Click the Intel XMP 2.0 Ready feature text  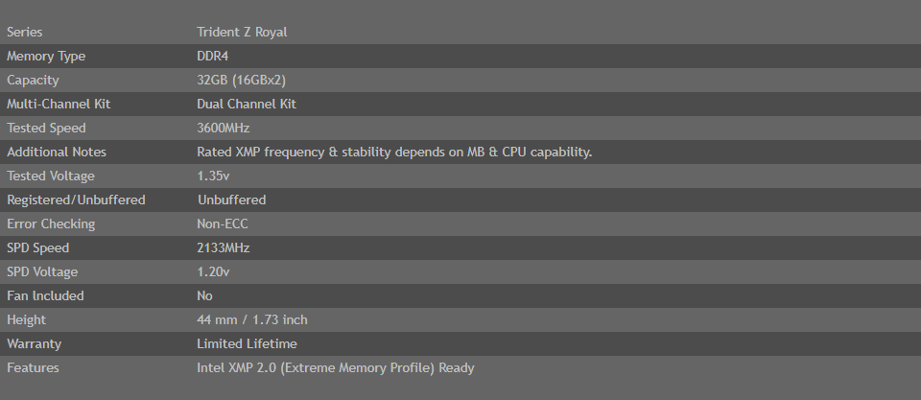click(336, 368)
